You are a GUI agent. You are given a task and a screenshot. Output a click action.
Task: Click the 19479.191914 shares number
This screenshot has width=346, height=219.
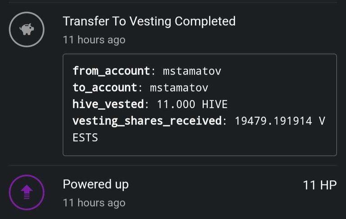[273, 121]
